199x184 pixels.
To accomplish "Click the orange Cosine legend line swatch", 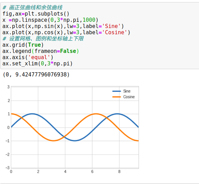I will click(117, 97).
